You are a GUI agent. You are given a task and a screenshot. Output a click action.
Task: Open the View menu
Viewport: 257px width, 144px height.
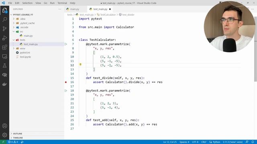coord(38,3)
